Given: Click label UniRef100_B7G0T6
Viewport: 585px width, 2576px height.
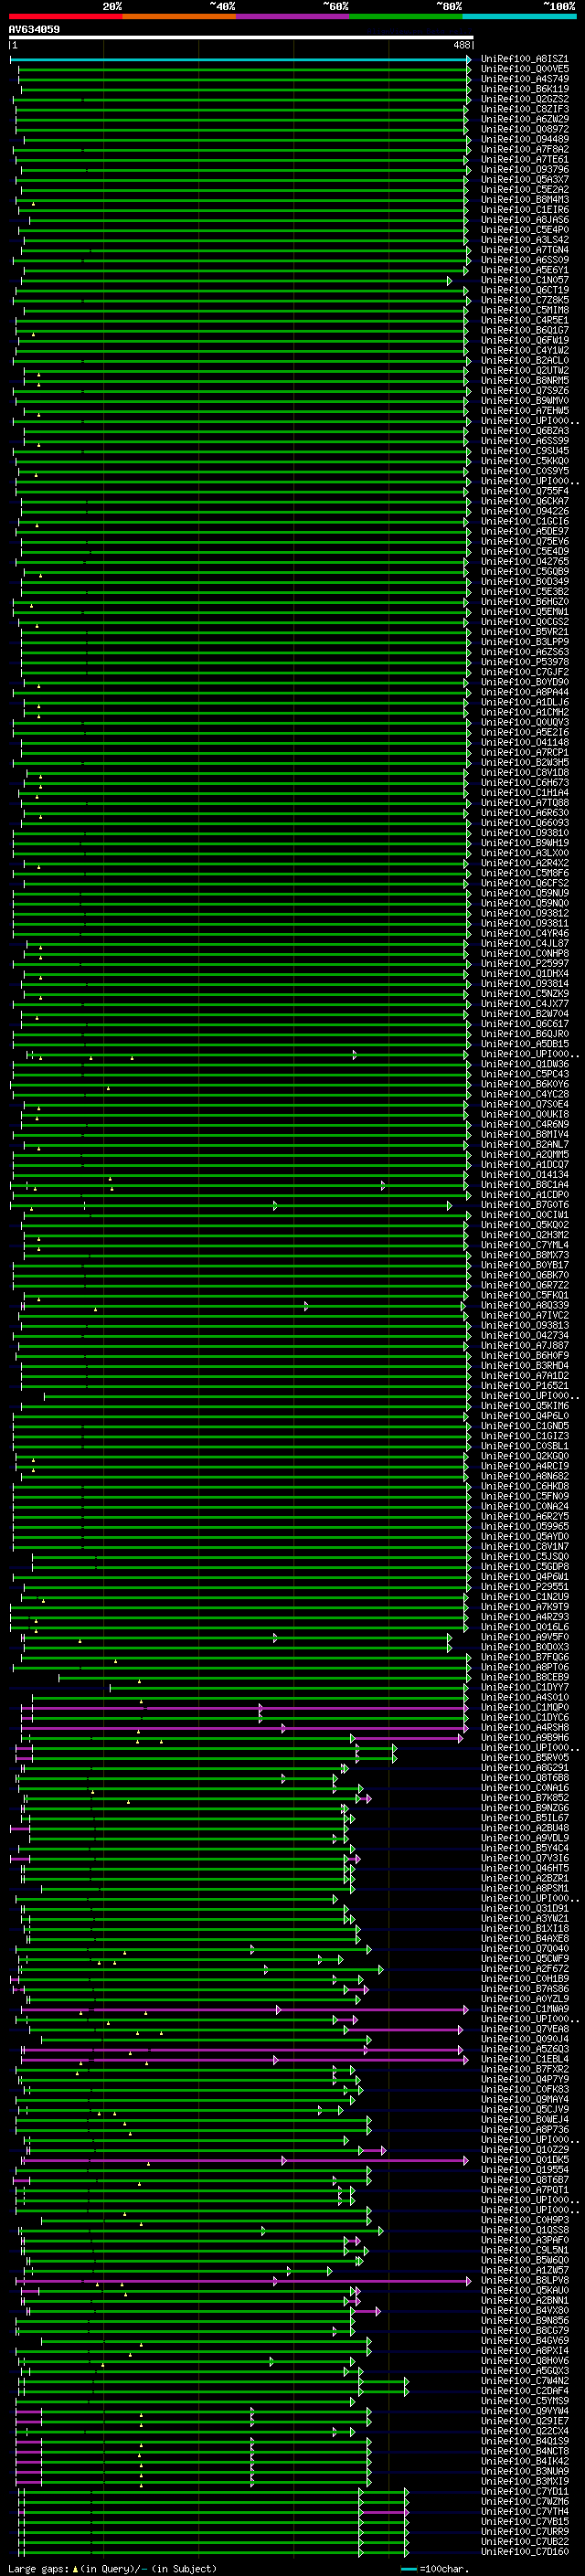Looking at the screenshot, I should pos(525,1204).
